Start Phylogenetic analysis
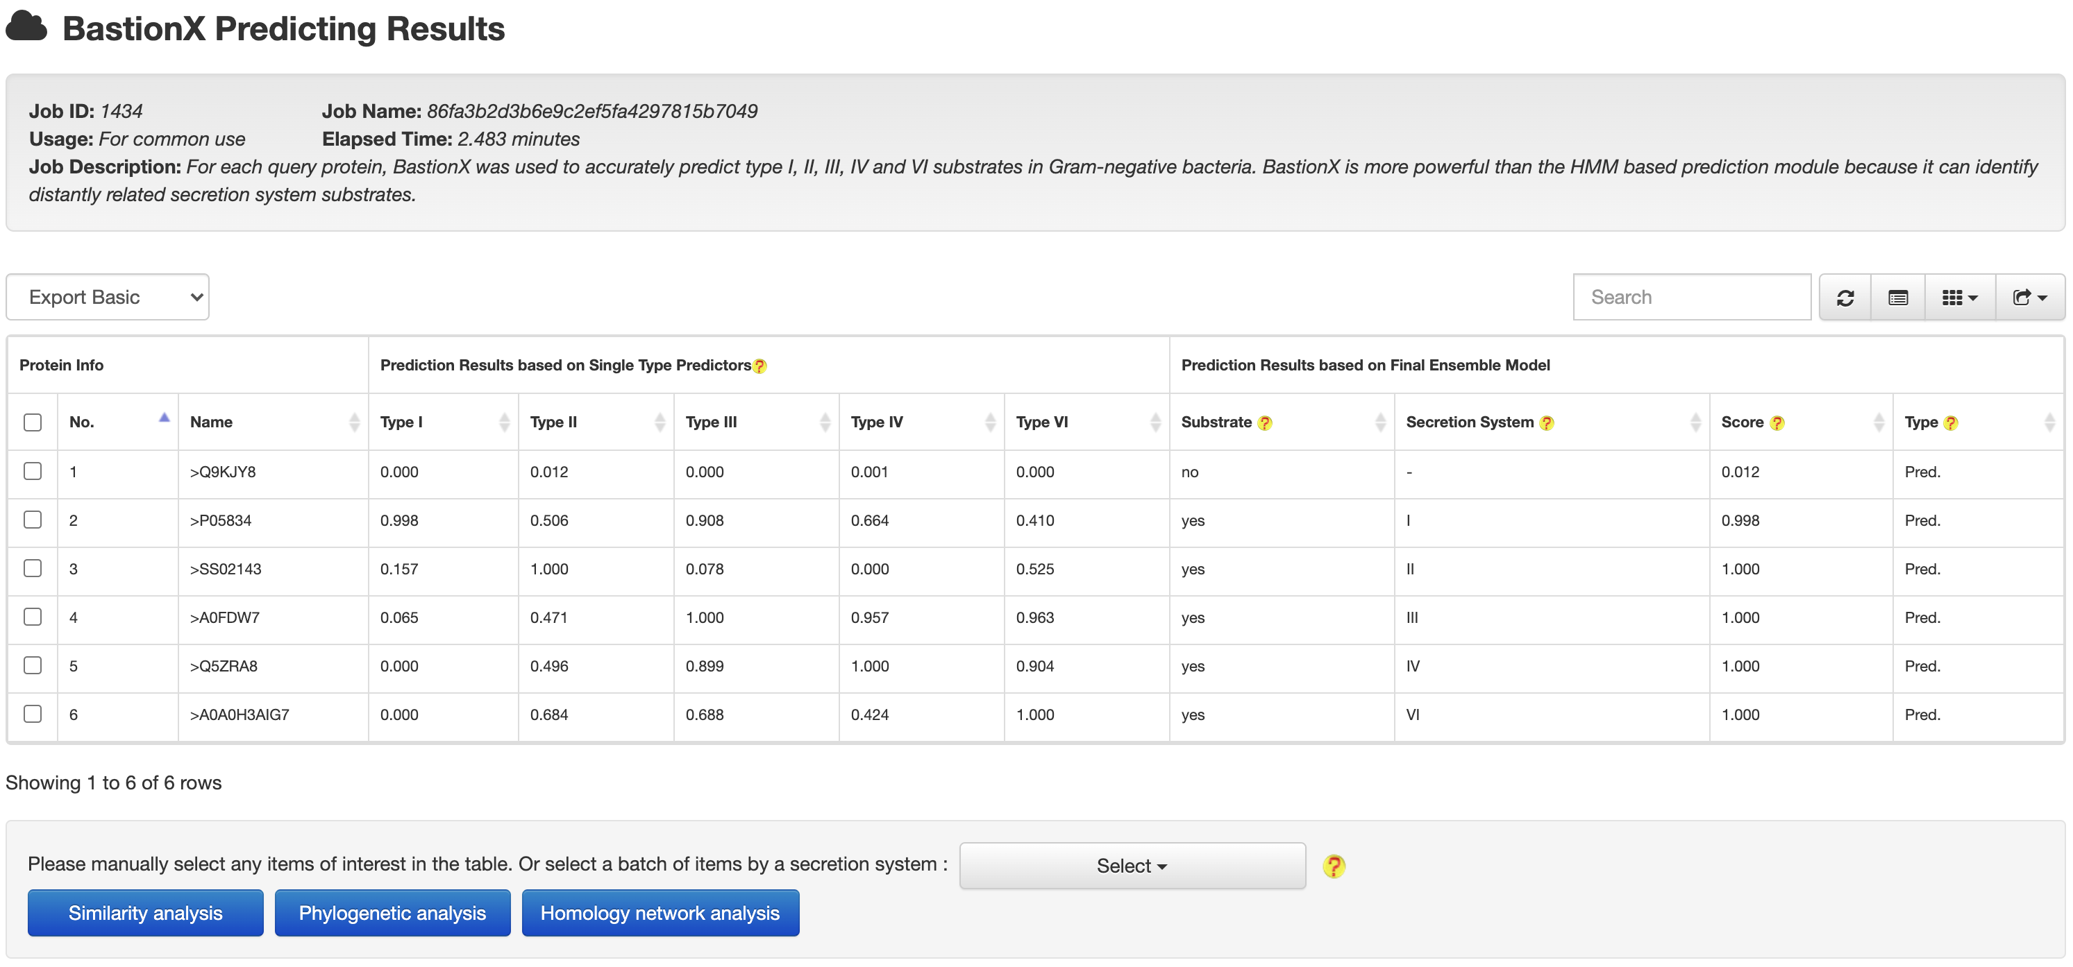 (x=392, y=913)
